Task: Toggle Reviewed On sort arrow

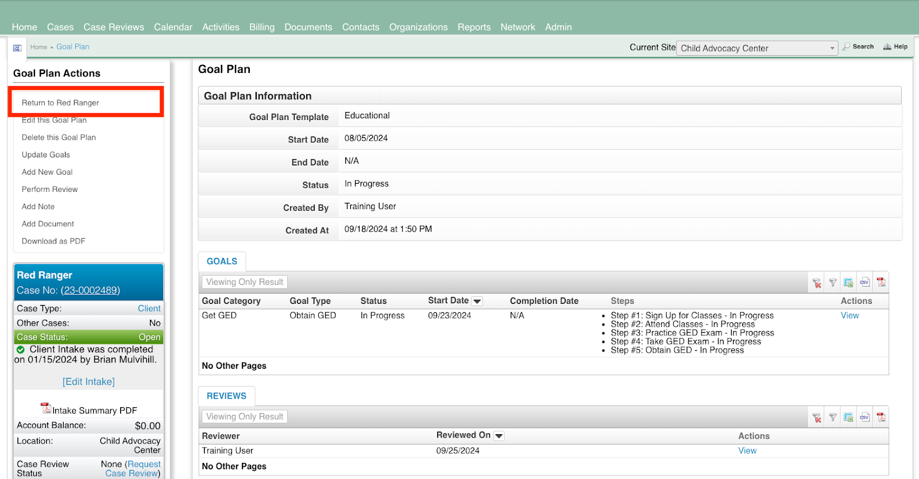Action: [499, 436]
